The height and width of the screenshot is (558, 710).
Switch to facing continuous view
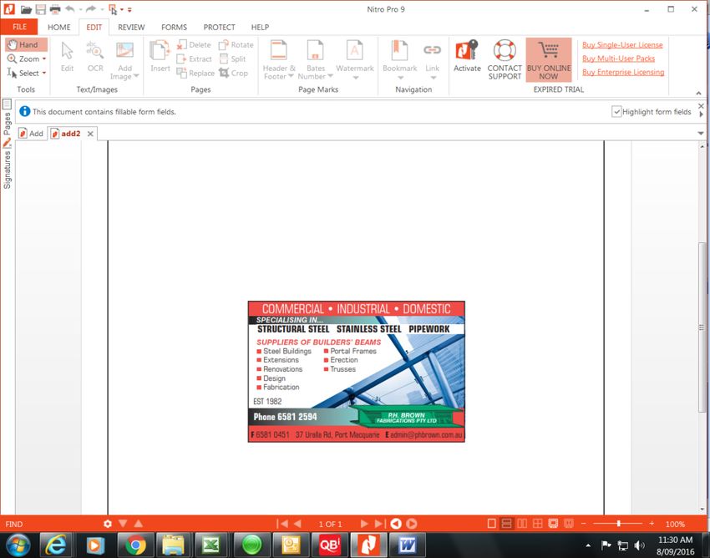tap(537, 524)
